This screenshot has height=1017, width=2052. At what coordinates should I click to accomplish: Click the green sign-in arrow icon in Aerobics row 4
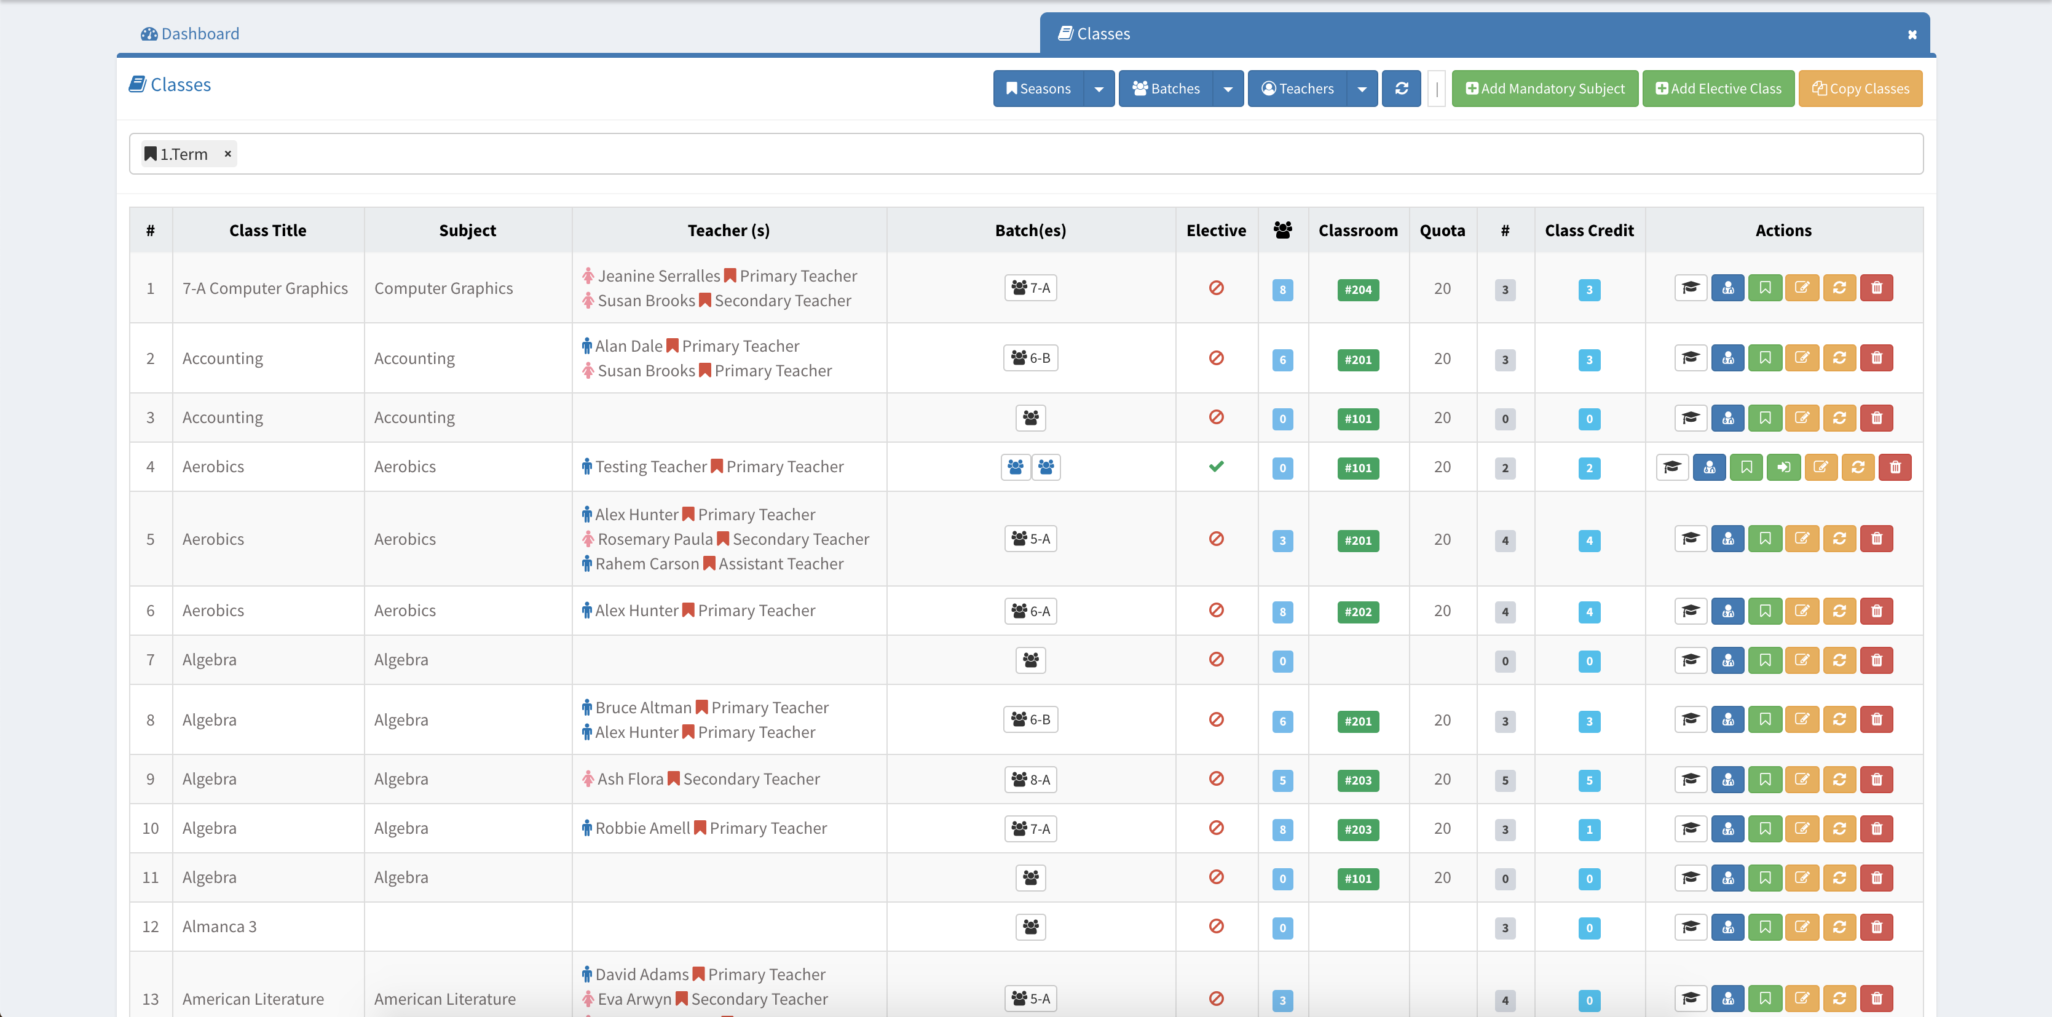click(1783, 467)
